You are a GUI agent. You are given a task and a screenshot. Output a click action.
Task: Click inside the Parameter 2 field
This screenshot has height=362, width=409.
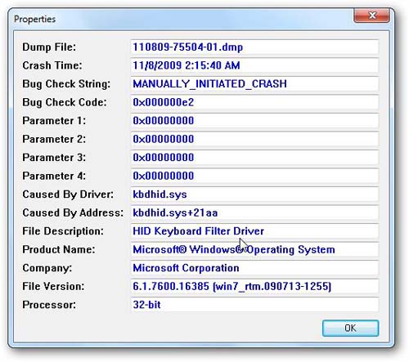[x=254, y=139]
